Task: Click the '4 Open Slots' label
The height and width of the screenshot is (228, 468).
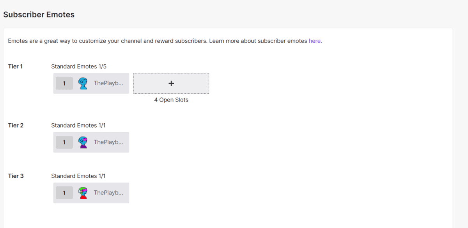Action: pos(171,100)
